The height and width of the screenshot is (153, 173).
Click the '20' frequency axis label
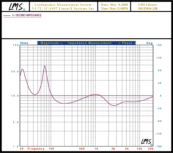(22, 149)
